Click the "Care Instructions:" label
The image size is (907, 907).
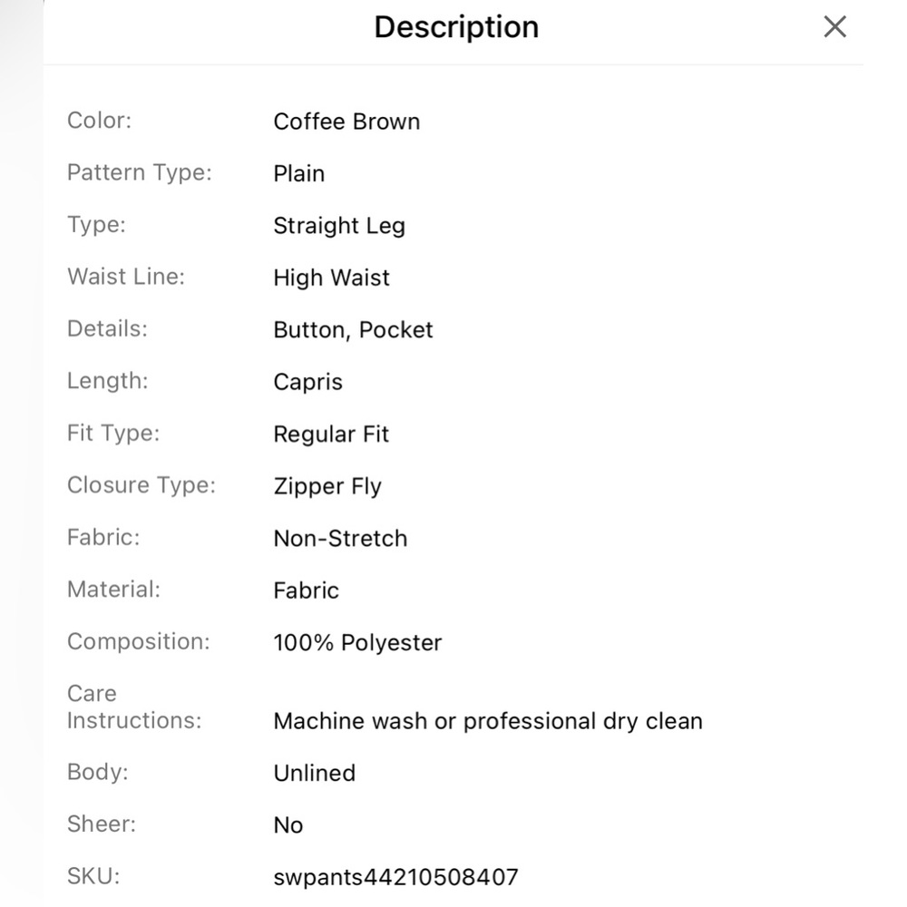pyautogui.click(x=134, y=707)
